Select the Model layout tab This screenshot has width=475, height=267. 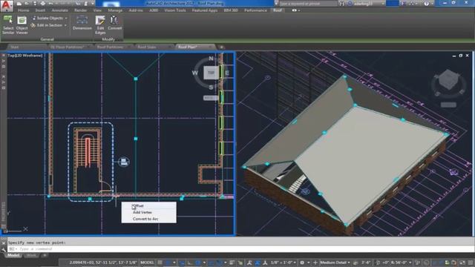13,255
